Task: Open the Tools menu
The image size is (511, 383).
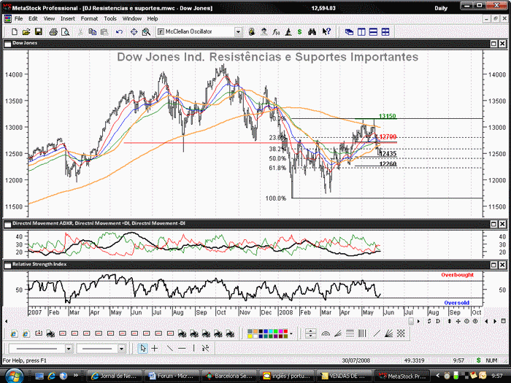Action: click(110, 19)
